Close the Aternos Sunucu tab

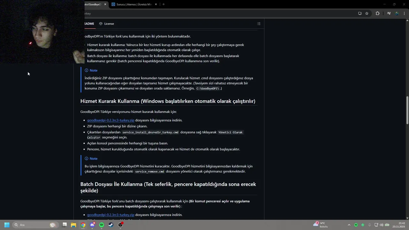(x=156, y=4)
